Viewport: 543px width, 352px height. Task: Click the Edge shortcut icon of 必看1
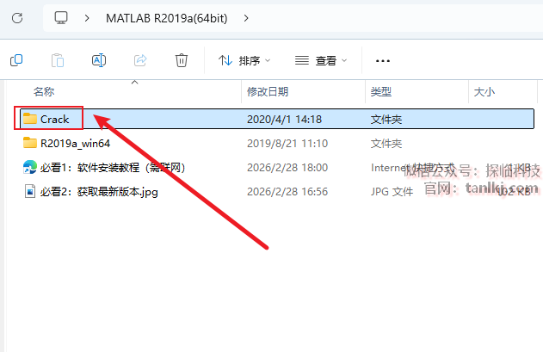point(30,167)
